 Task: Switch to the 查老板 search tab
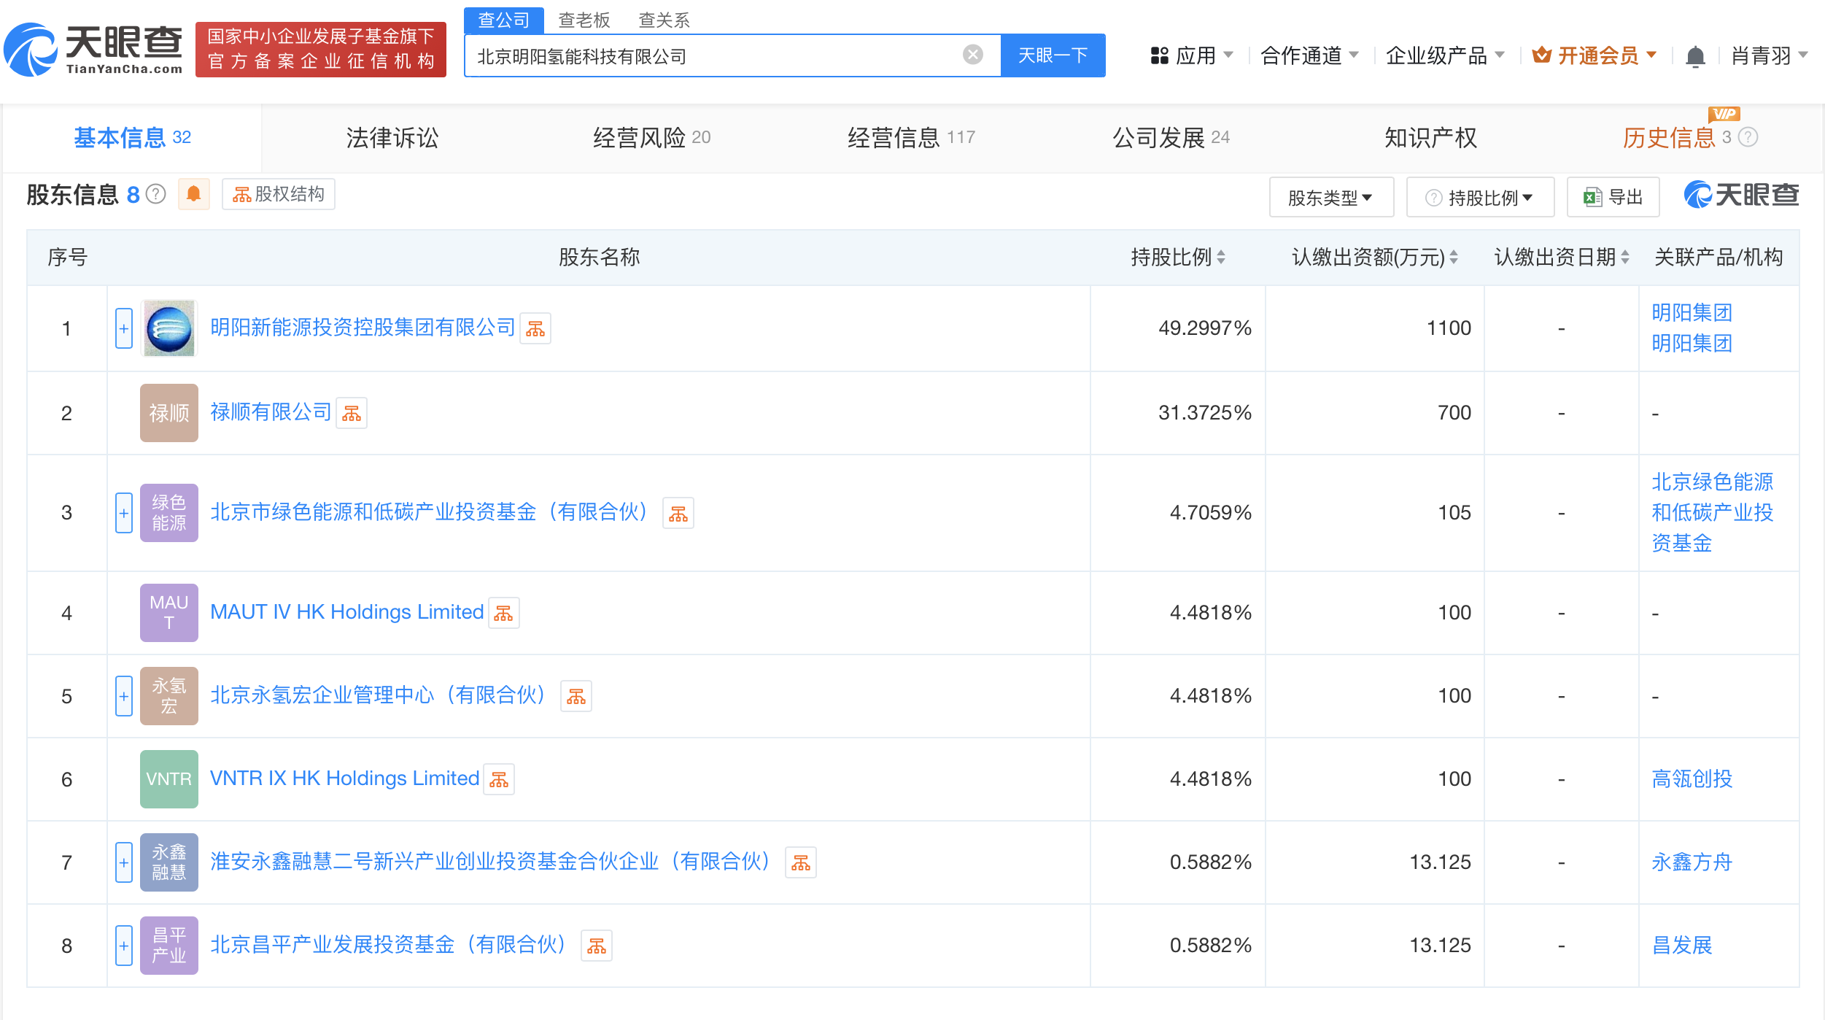tap(584, 20)
